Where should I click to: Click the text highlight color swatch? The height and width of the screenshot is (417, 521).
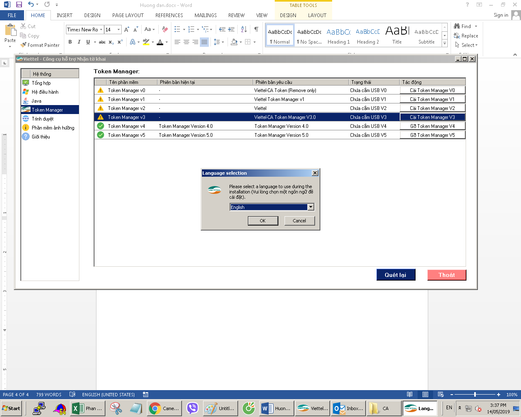coord(146,42)
